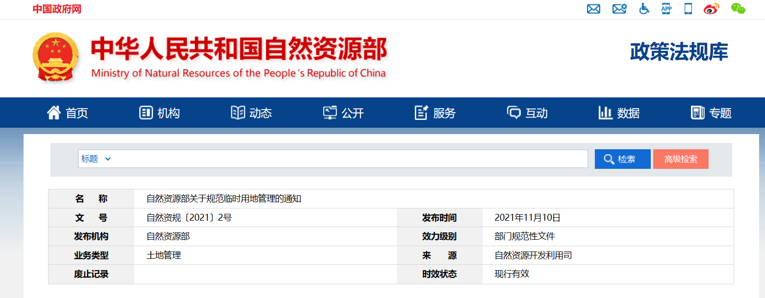Open the accessibility wheelchair icon

(643, 9)
